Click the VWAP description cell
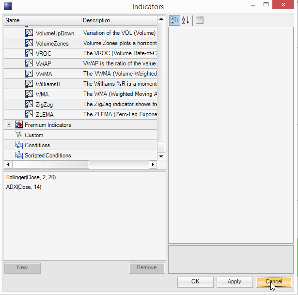Screen dimensions: 298x295 coord(119,63)
